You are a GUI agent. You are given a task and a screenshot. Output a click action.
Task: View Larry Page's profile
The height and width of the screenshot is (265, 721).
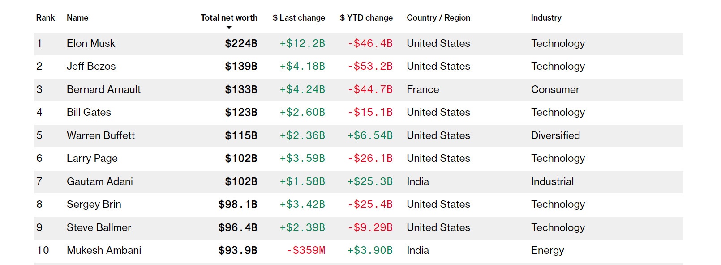coord(92,159)
